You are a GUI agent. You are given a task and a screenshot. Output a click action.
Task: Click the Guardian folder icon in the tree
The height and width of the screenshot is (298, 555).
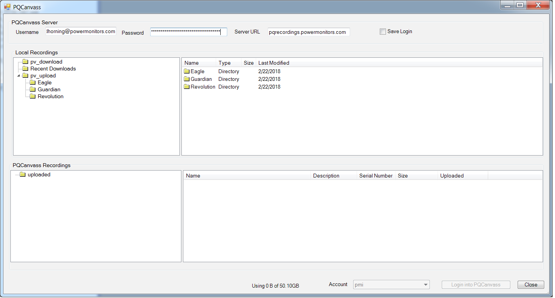click(x=33, y=89)
